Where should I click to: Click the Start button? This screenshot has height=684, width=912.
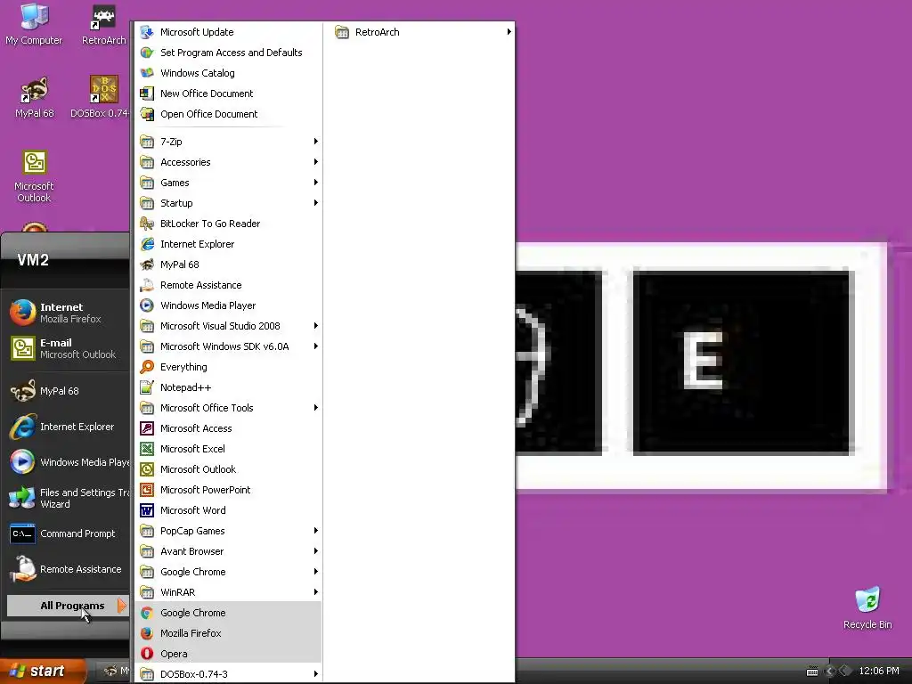point(42,671)
